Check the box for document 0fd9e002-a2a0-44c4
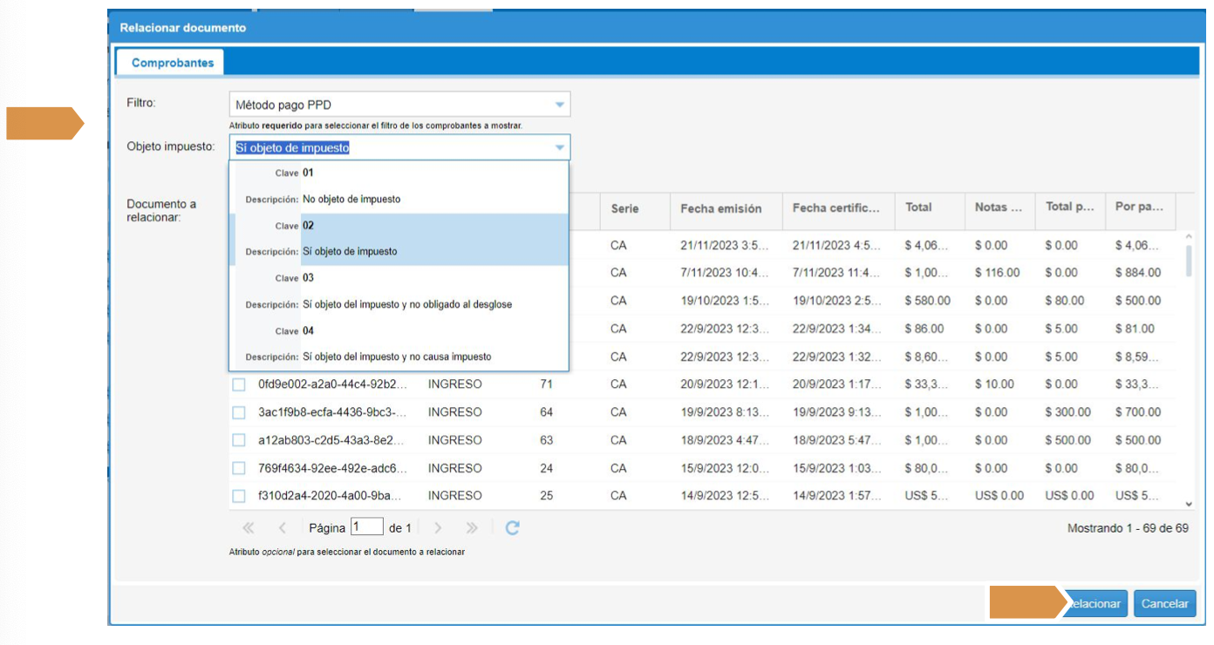The height and width of the screenshot is (645, 1214). point(239,384)
